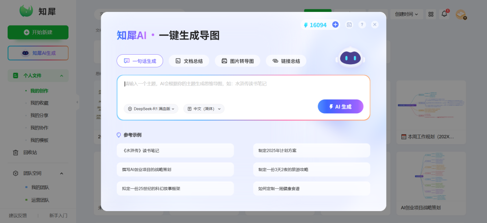
Task: Collapse the 个人文件 section
Action: tap(61, 76)
